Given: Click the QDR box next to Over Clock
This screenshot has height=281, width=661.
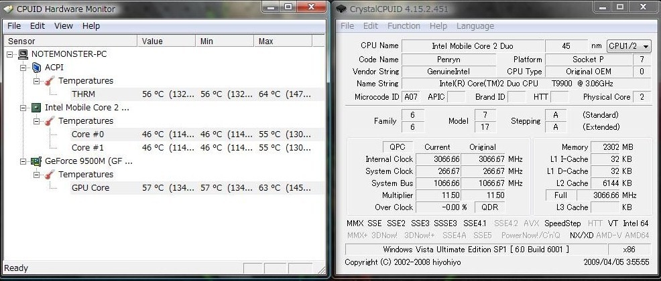Looking at the screenshot, I should pyautogui.click(x=489, y=207).
